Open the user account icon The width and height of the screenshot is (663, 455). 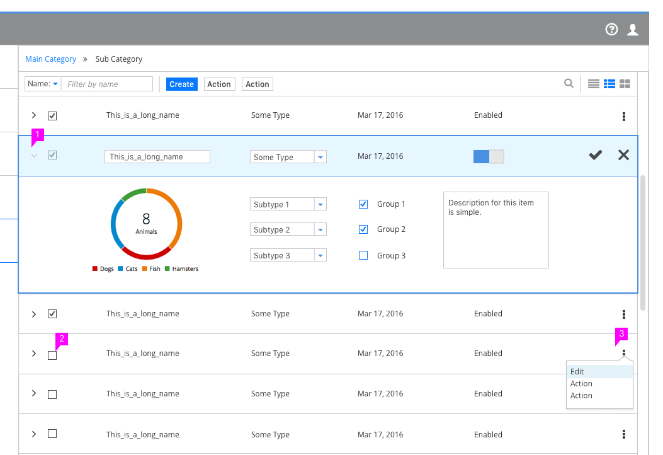coord(633,29)
